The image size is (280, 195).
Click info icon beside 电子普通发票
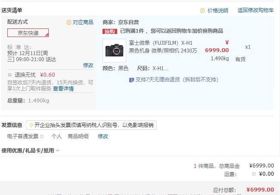coord(42,136)
